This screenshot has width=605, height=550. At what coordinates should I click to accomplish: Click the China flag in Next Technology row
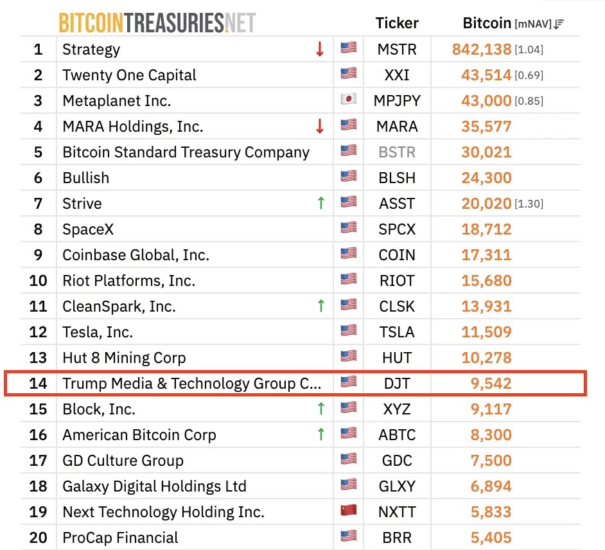[348, 510]
